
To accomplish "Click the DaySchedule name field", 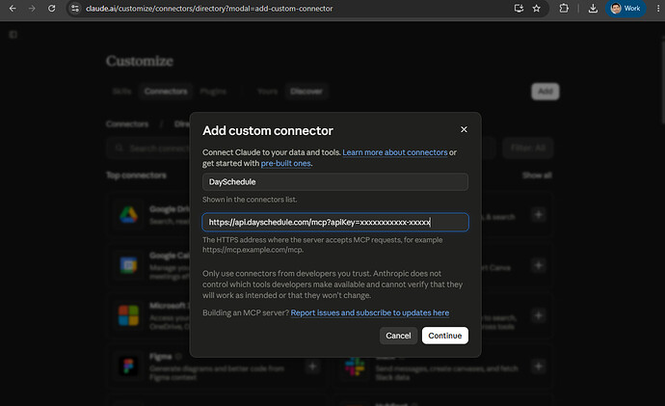I will (335, 182).
